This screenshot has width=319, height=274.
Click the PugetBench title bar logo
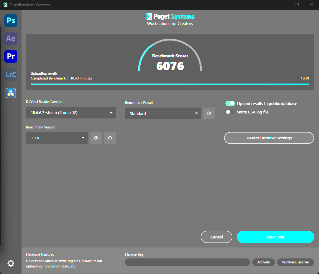tap(5, 5)
